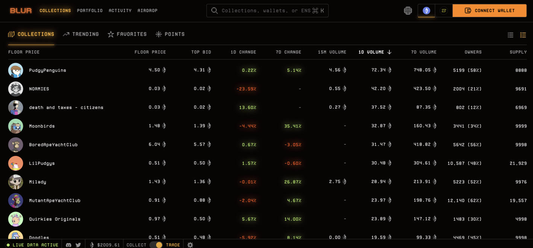Open the Twitter bird icon link
533x248 pixels.
coord(78,245)
